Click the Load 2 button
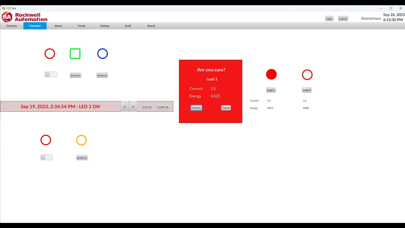The image size is (405, 228). coord(307,90)
